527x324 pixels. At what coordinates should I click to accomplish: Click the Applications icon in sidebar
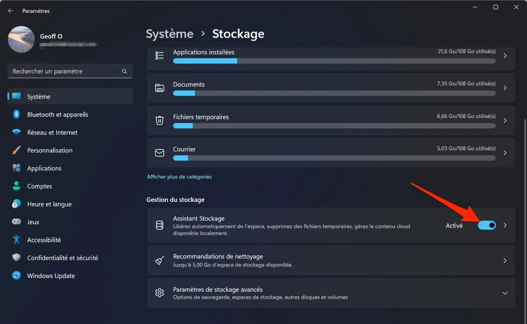click(x=16, y=168)
